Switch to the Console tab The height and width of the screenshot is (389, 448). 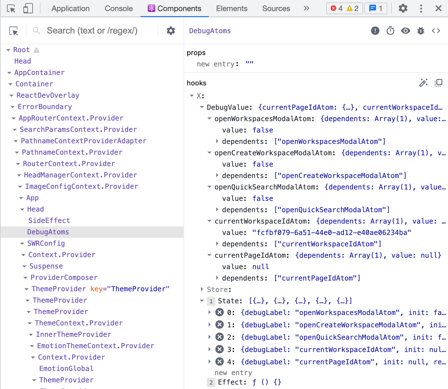(119, 9)
